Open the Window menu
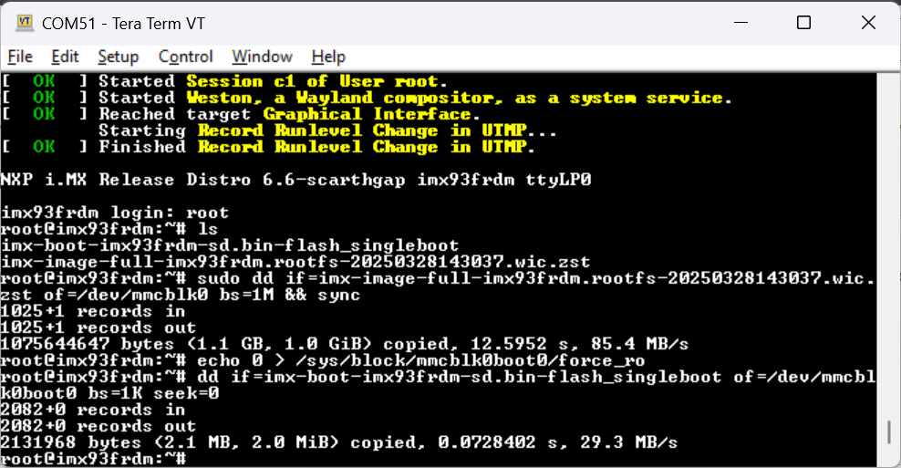901x468 pixels. pyautogui.click(x=262, y=57)
